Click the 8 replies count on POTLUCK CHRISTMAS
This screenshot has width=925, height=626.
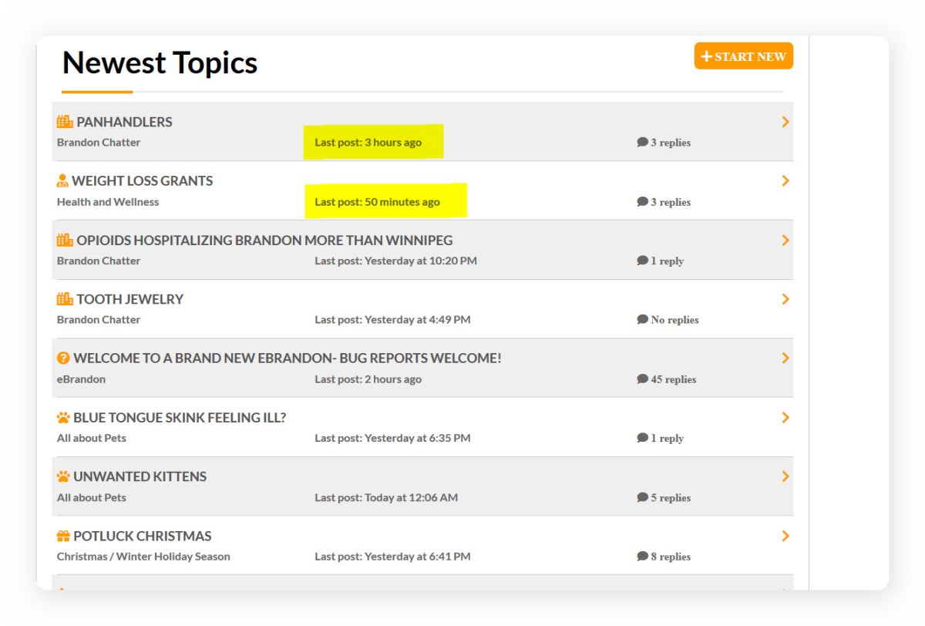click(670, 557)
